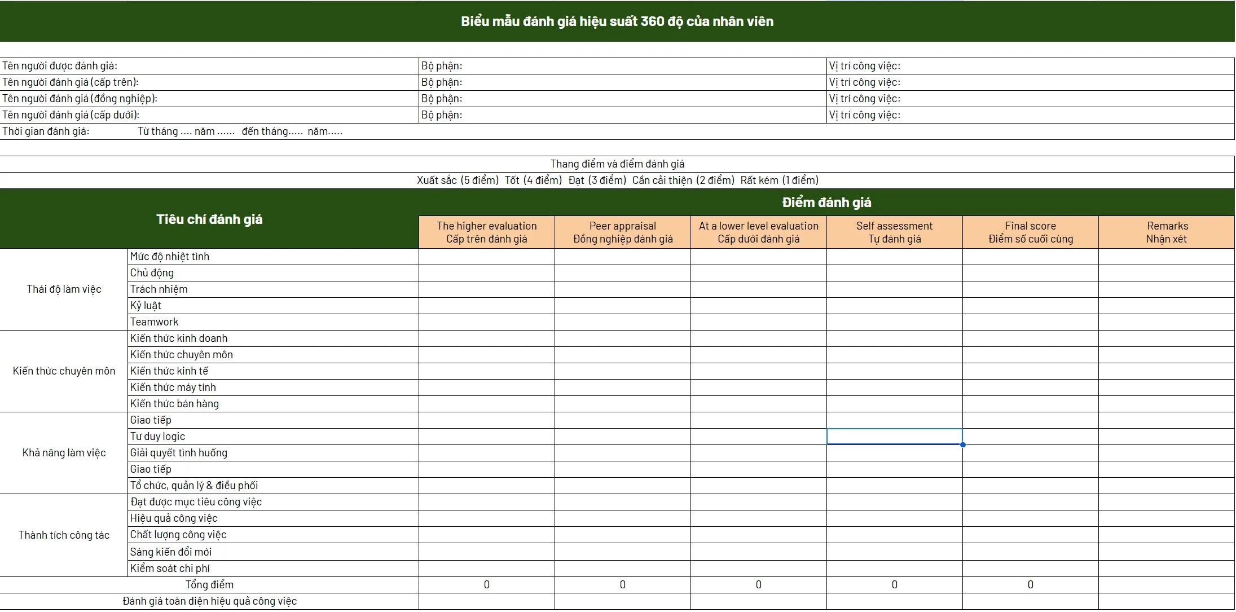Click the 'Cấp dưới đánh giá' column header
Viewport: 1236px width, 612px height.
tap(759, 232)
